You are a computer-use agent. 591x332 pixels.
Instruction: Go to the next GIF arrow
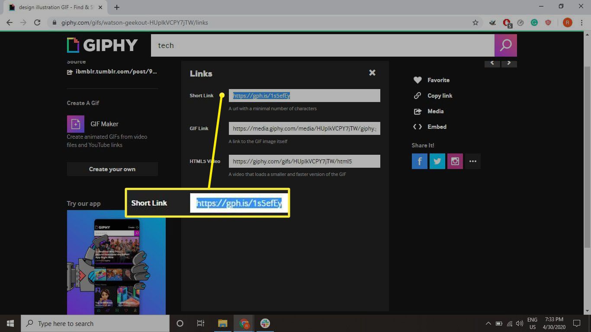tap(509, 63)
